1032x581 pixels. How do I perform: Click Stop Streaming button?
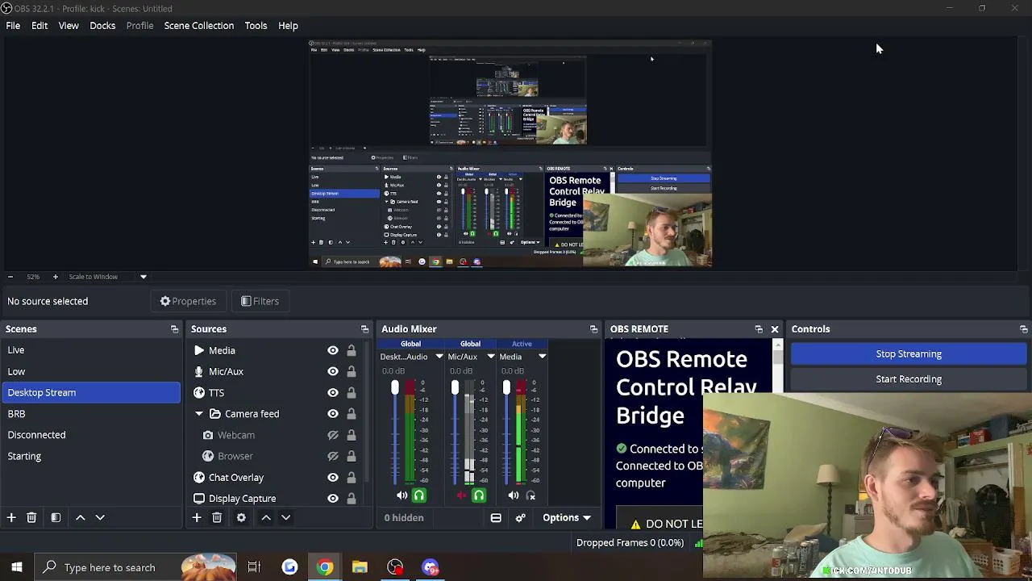coord(909,354)
